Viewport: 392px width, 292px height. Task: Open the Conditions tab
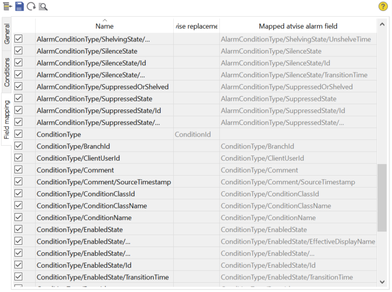[x=7, y=72]
